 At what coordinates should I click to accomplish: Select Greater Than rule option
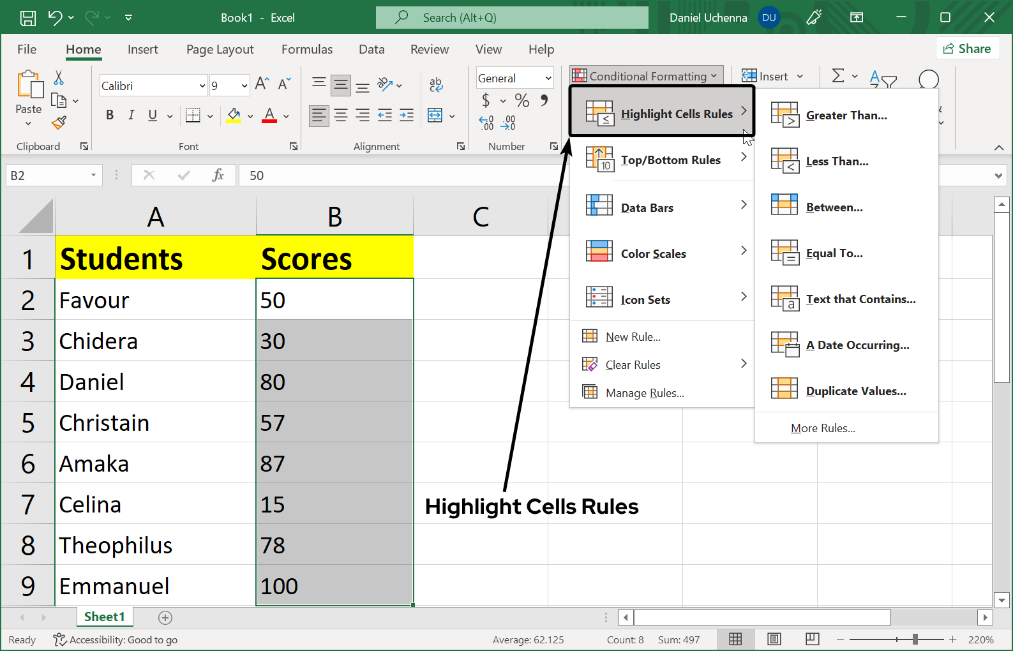(846, 116)
